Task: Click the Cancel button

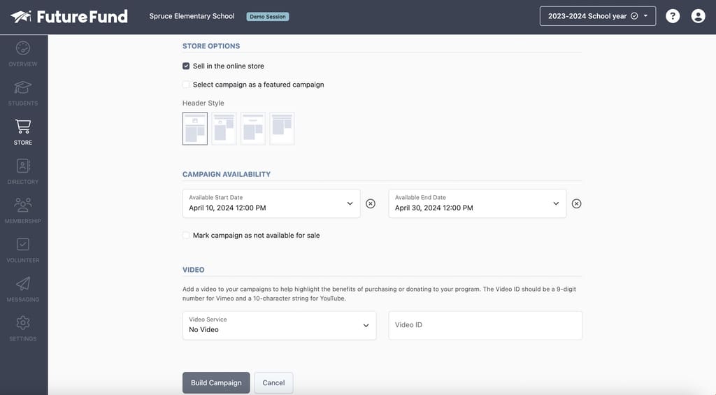Action: pyautogui.click(x=273, y=382)
